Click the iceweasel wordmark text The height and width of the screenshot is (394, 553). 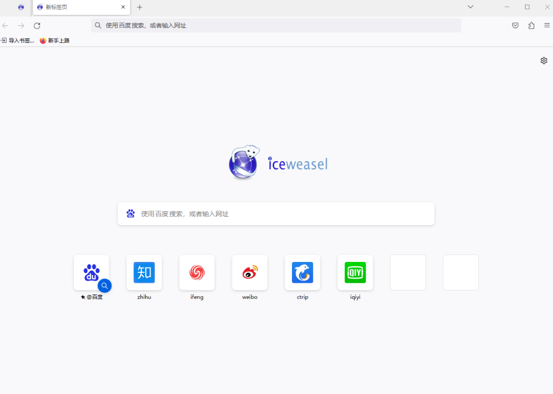(298, 164)
